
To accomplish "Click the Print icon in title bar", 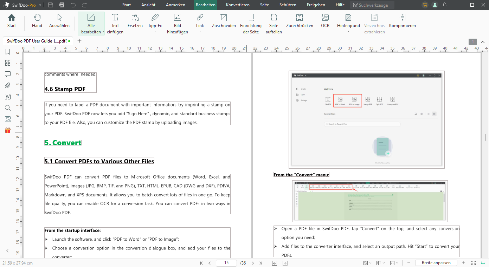I will pyautogui.click(x=62, y=5).
